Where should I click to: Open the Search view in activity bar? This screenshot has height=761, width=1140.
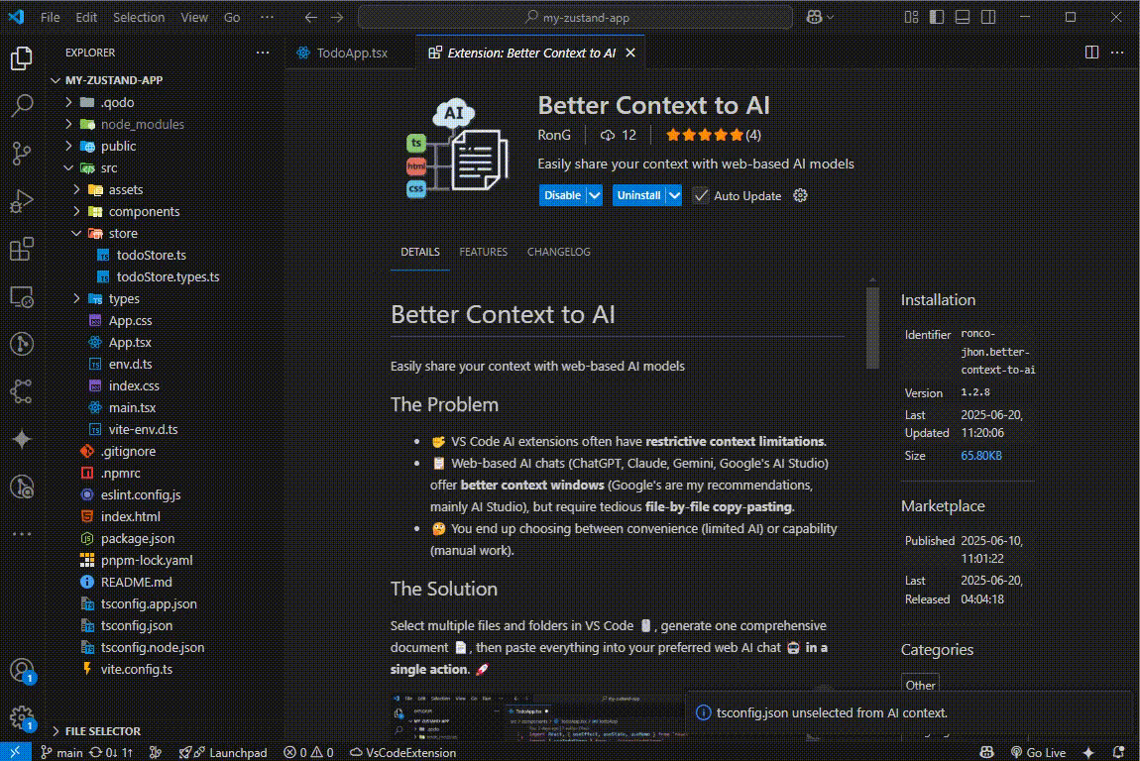click(x=22, y=105)
